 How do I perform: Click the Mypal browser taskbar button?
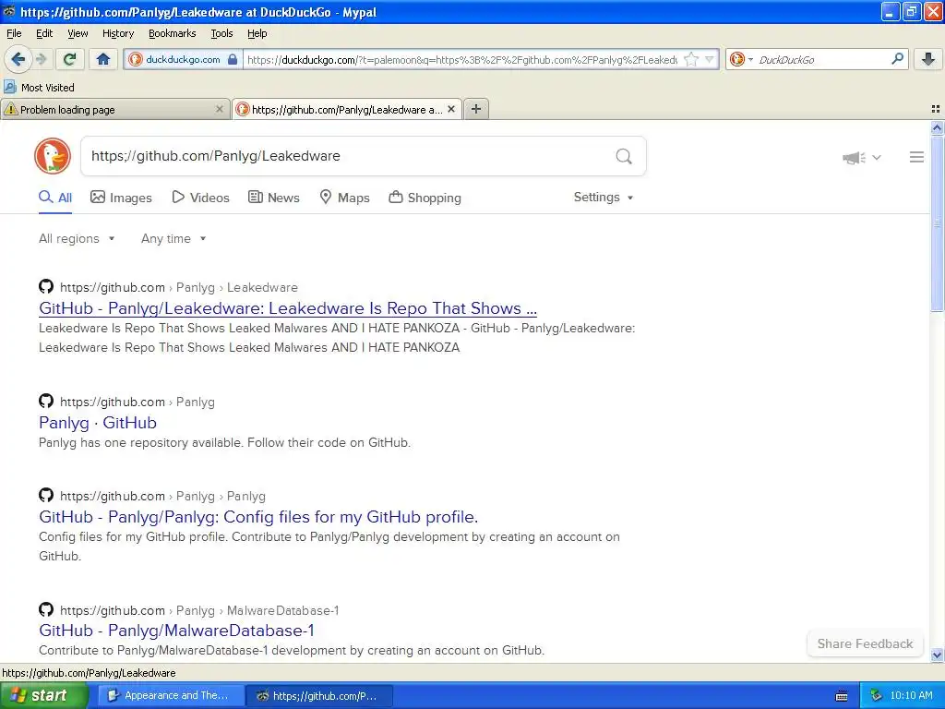coord(319,696)
